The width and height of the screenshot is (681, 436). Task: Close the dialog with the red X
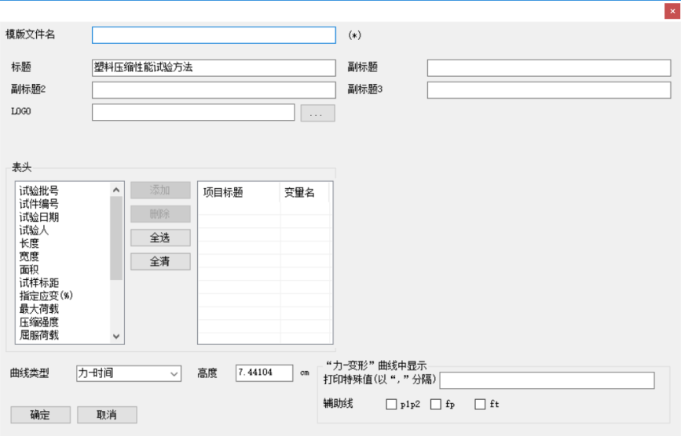pyautogui.click(x=672, y=11)
